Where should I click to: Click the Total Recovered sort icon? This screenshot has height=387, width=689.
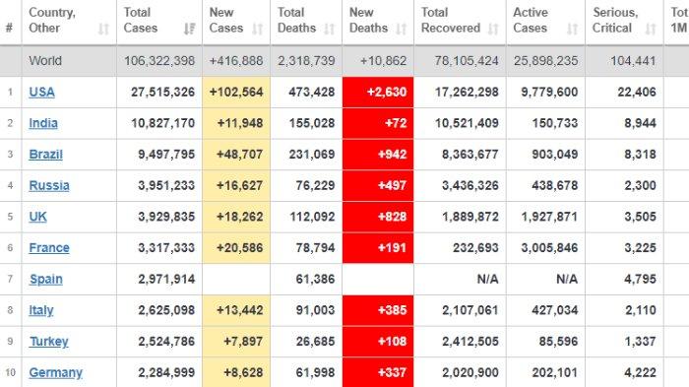(493, 29)
